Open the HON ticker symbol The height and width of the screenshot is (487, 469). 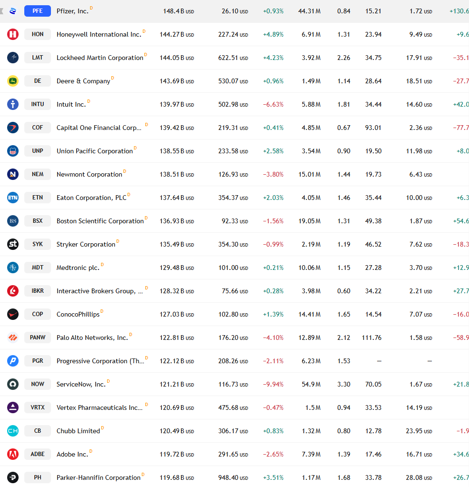click(x=38, y=34)
